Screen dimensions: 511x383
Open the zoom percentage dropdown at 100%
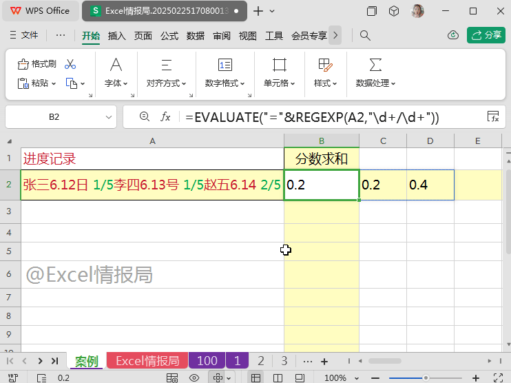(341, 377)
